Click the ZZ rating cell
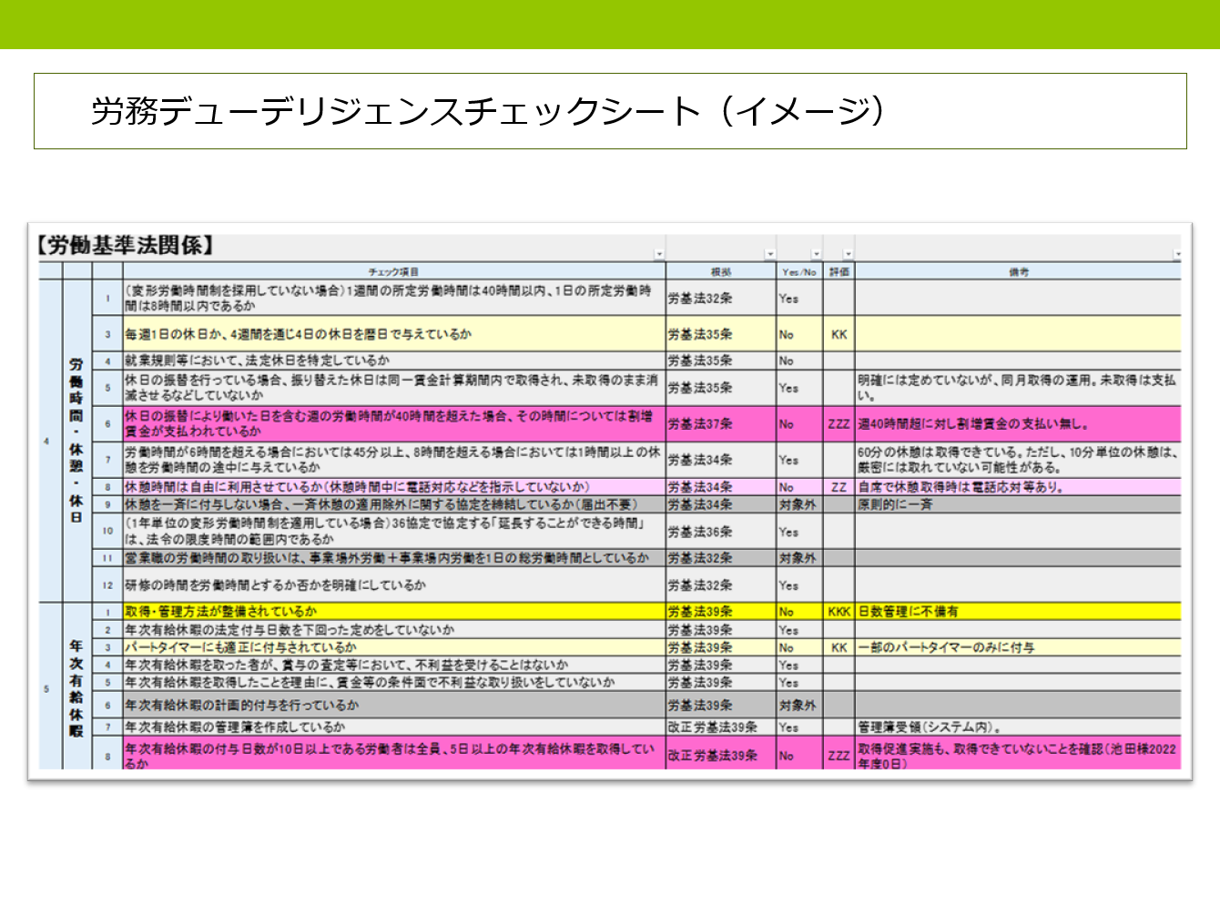 (839, 487)
